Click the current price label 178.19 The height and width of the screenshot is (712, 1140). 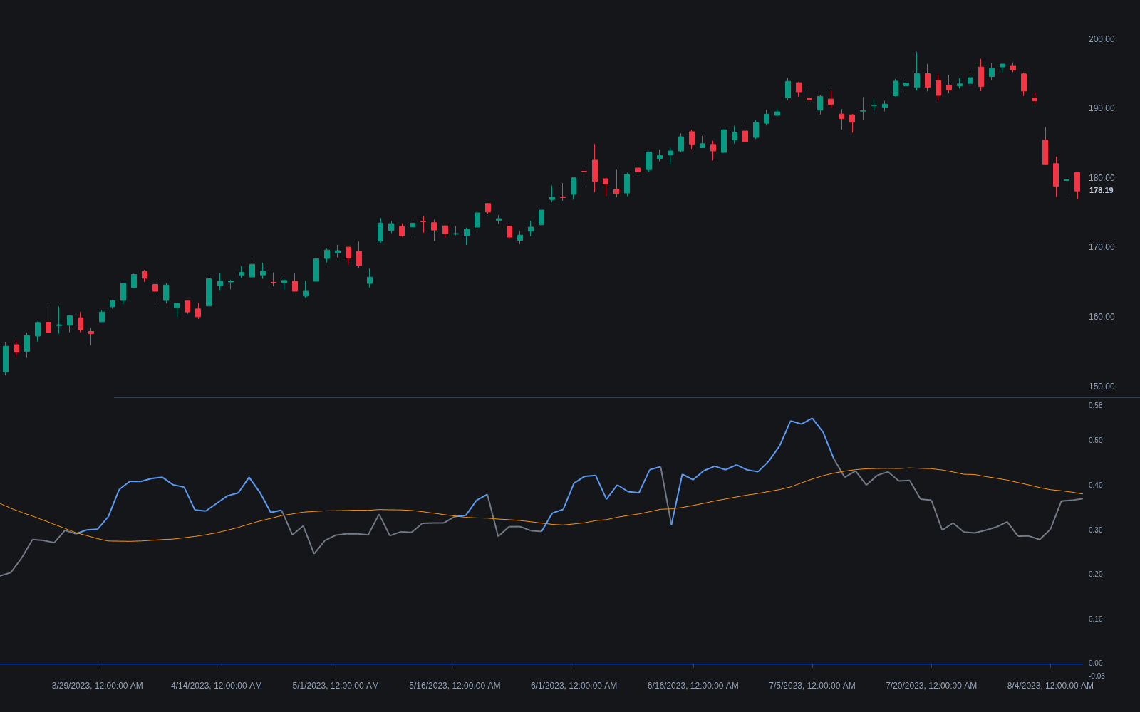(x=1102, y=191)
